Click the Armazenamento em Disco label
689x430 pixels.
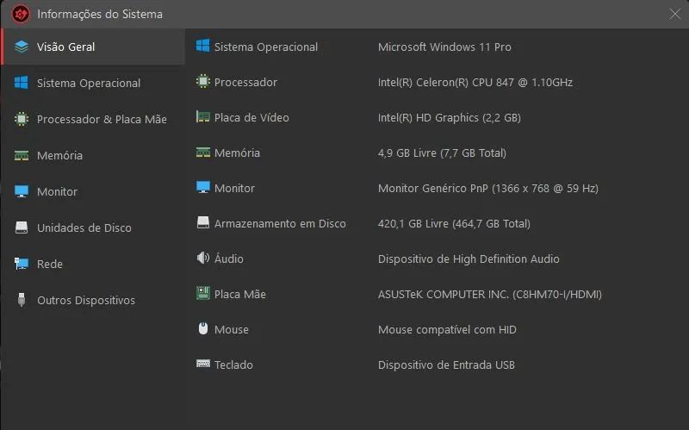(280, 223)
